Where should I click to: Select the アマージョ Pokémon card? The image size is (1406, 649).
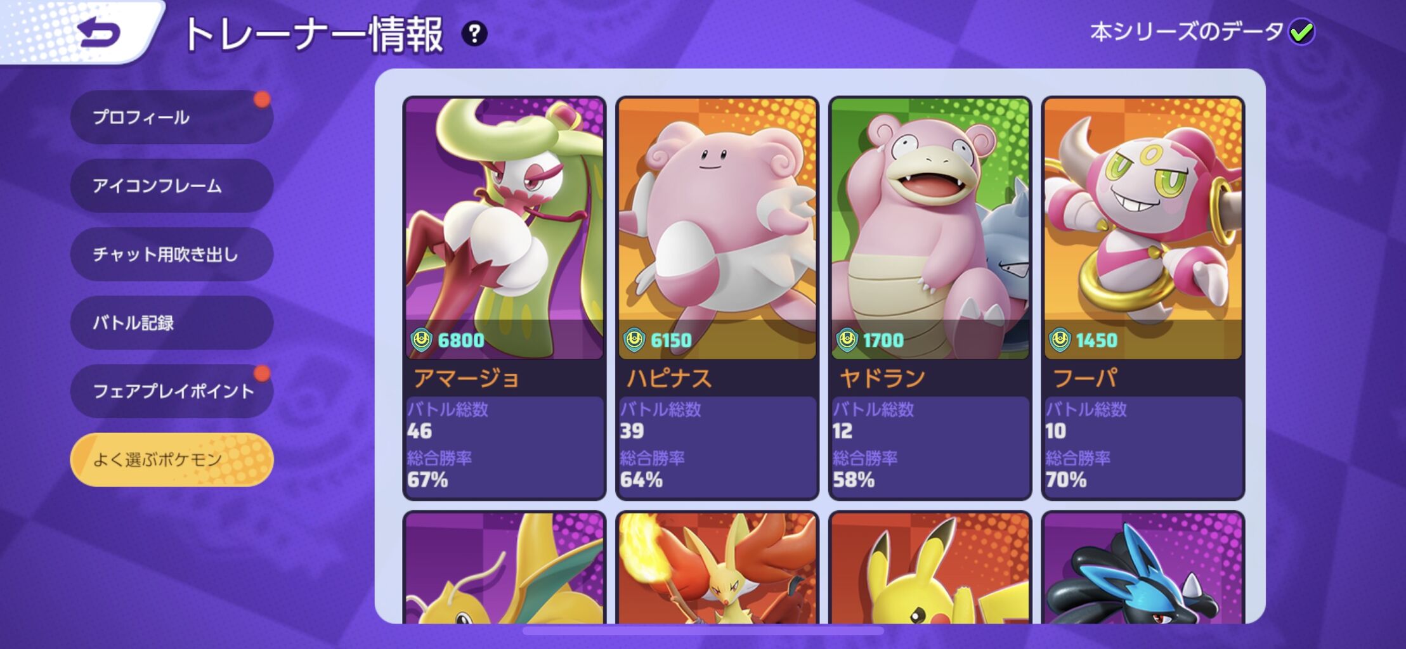click(504, 298)
